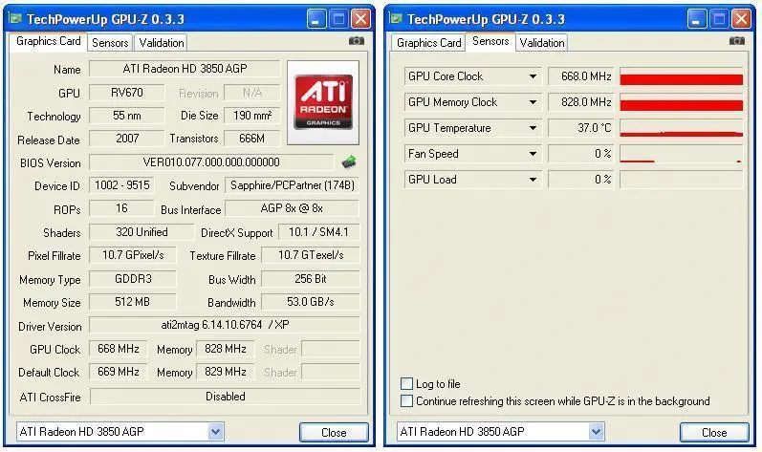The image size is (762, 452).
Task: Click the Name field ATI Radeon HD 3850 AGP
Action: [x=185, y=69]
